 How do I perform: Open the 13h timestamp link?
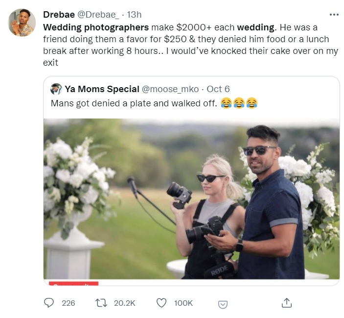coord(134,14)
